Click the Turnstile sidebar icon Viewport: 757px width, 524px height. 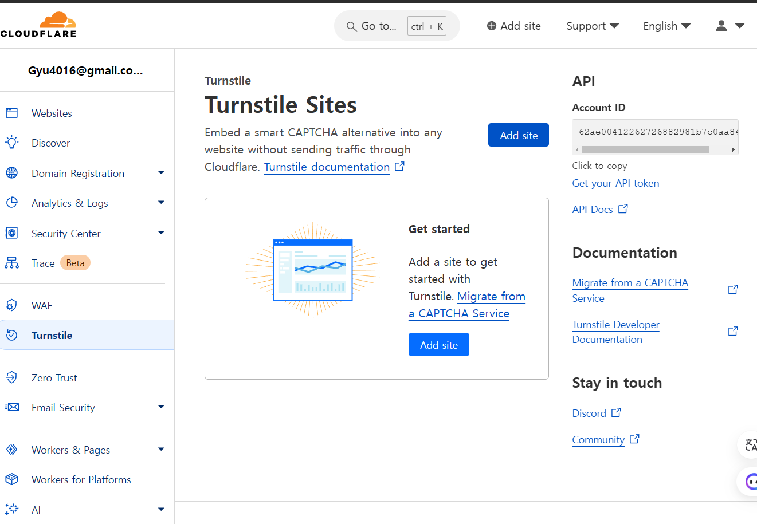[11, 335]
